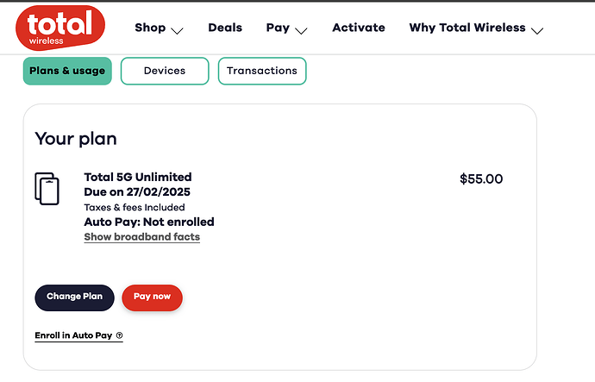
Task: Expand the Pay menu chevron
Action: [301, 31]
